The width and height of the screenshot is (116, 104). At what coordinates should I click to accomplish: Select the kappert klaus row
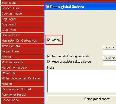tap(22, 51)
